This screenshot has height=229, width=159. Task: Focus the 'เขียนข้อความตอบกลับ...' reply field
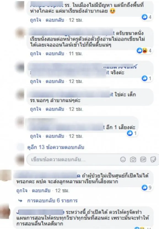coord(93,160)
